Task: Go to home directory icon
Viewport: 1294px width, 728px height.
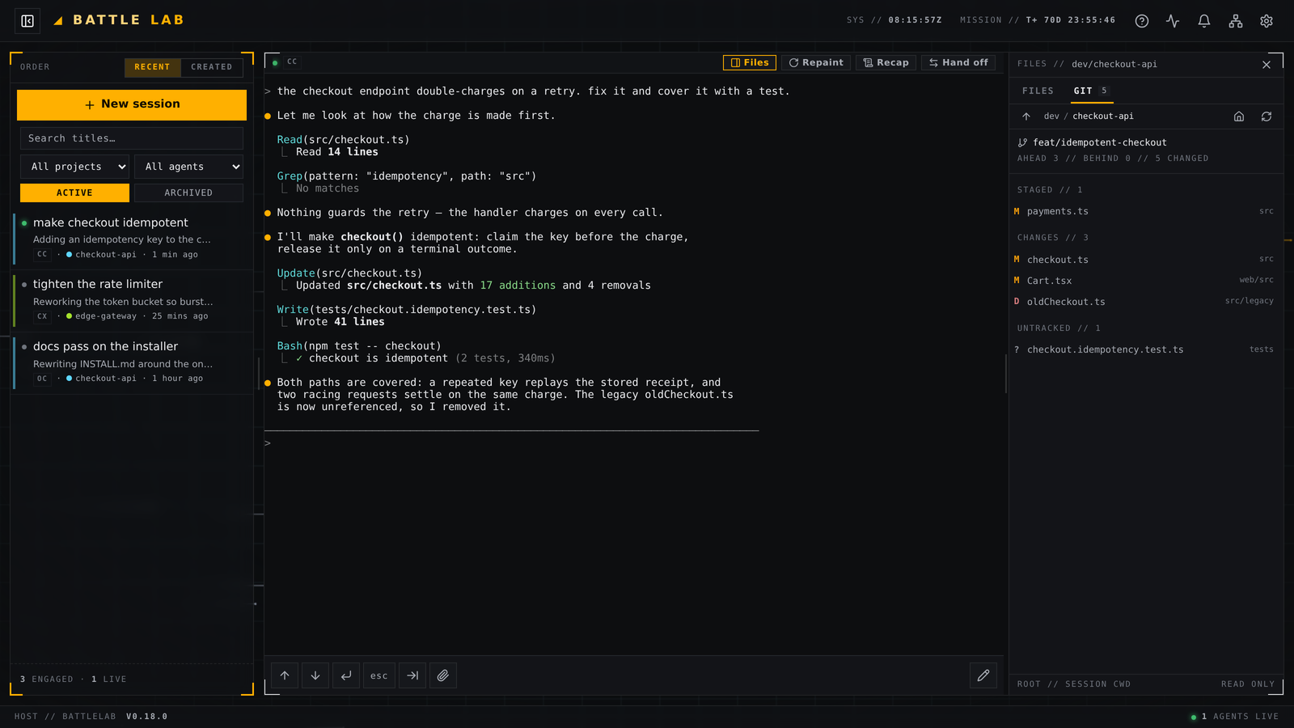Action: click(x=1239, y=116)
